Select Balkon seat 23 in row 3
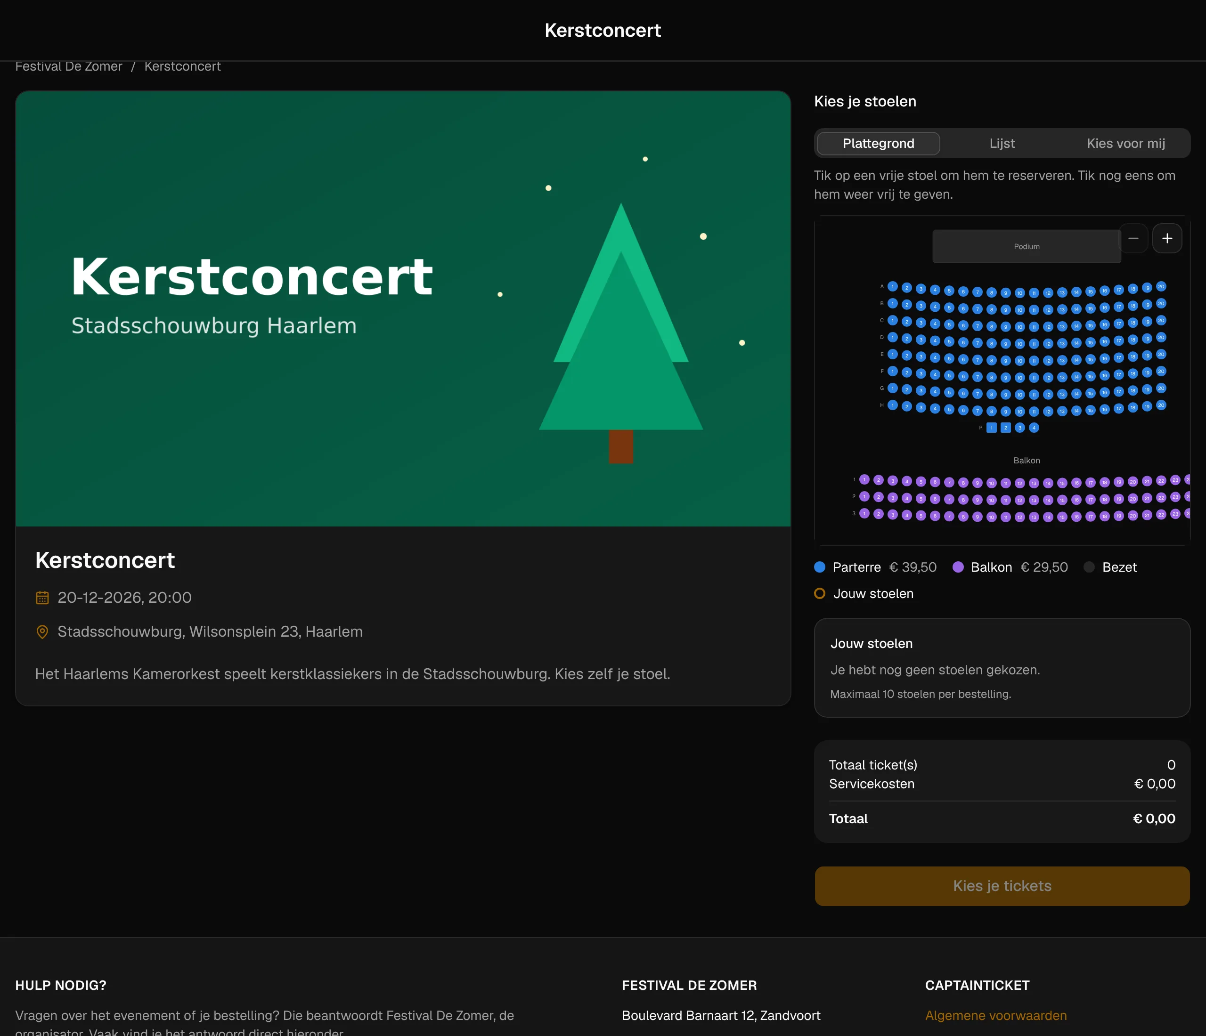This screenshot has width=1206, height=1036. (x=1175, y=514)
